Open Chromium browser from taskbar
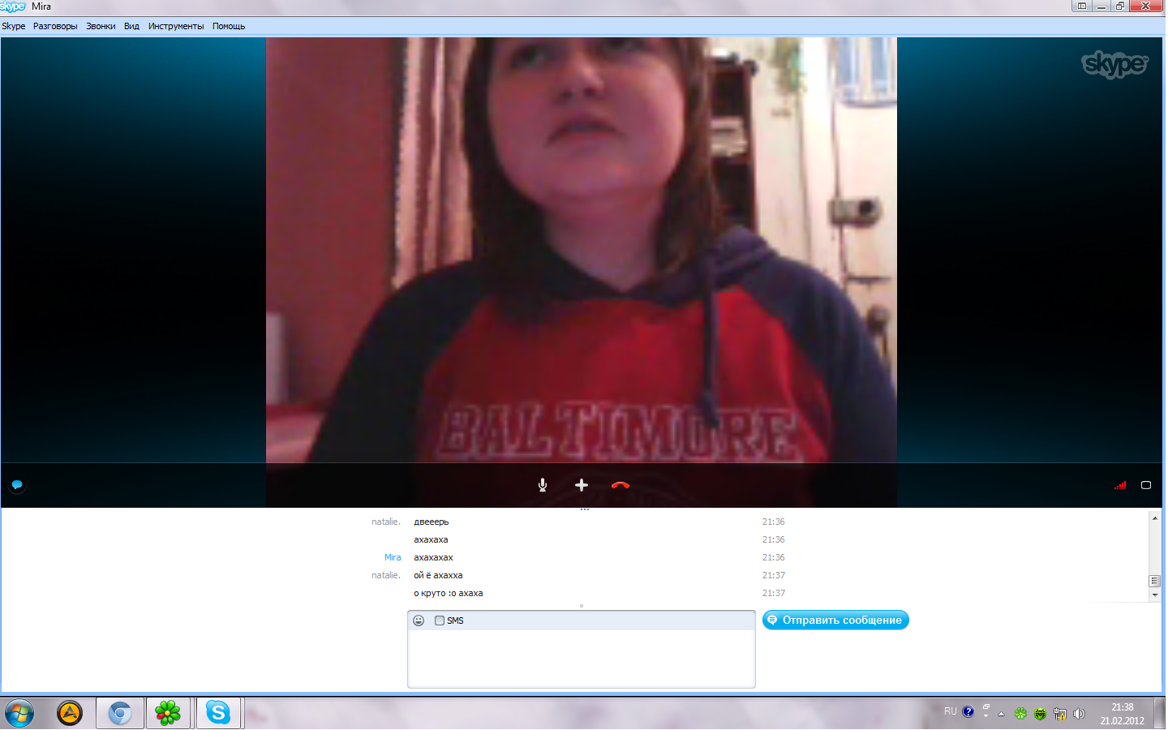 tap(120, 714)
